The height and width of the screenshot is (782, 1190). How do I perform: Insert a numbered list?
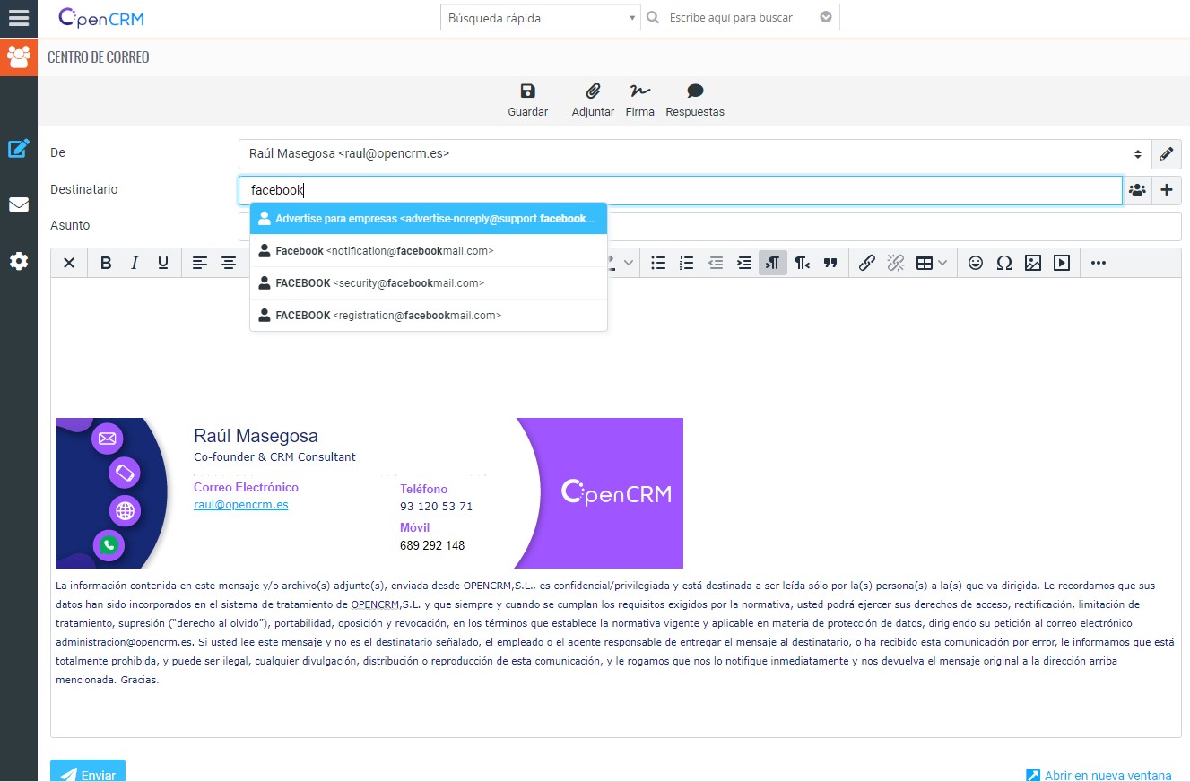tap(687, 263)
